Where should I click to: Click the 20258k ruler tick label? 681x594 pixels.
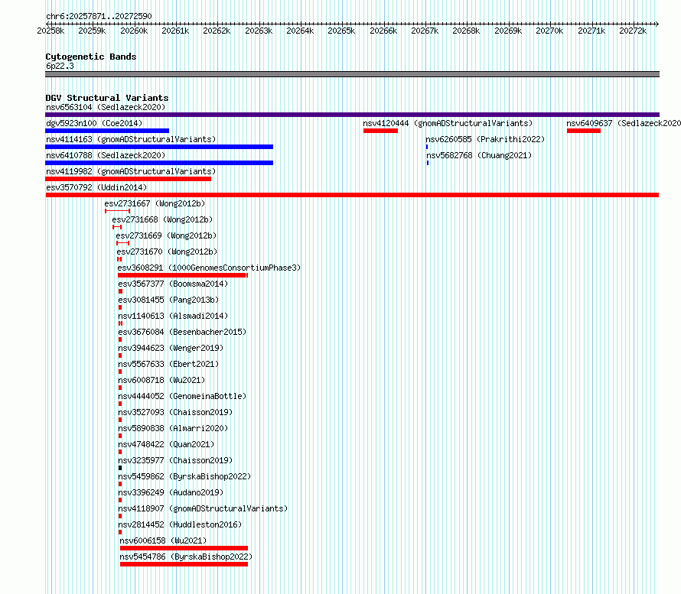click(51, 31)
